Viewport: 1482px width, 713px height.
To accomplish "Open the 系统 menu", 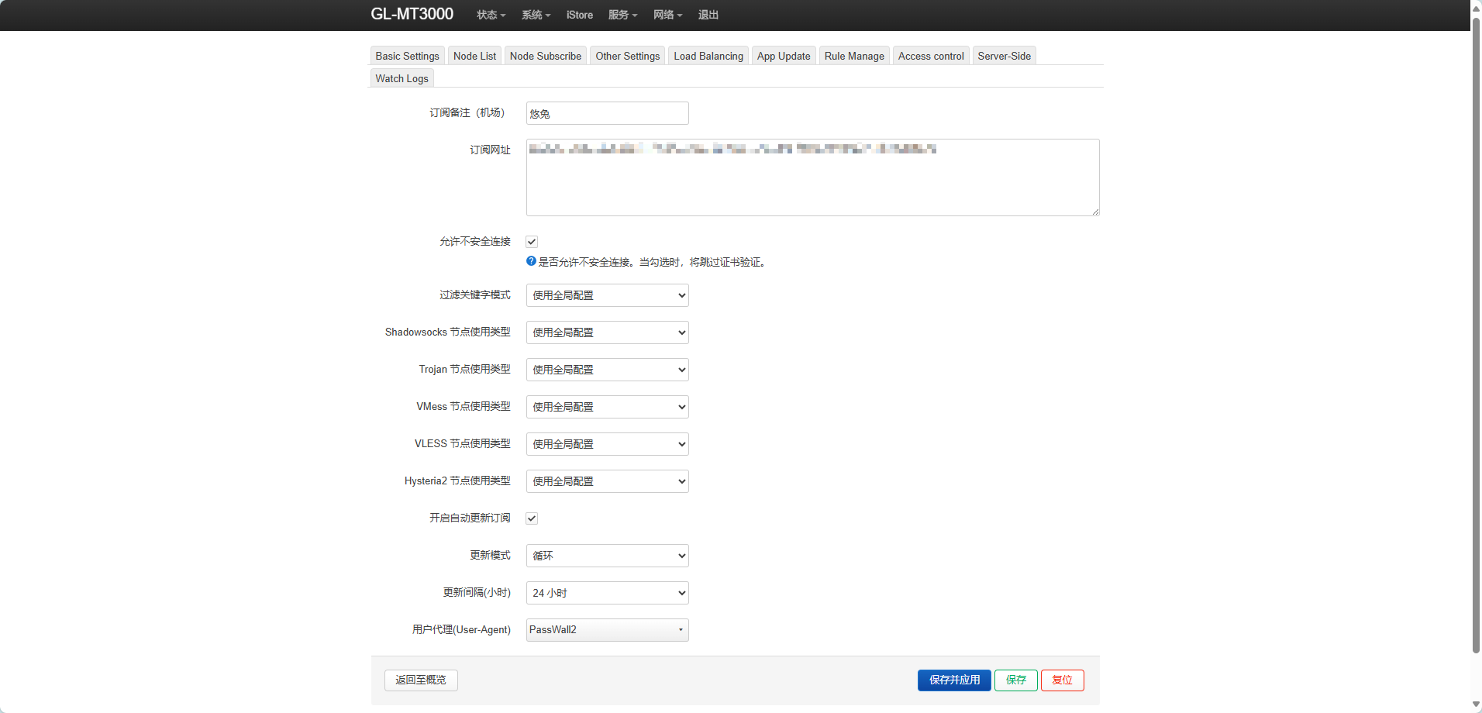I will pyautogui.click(x=536, y=15).
